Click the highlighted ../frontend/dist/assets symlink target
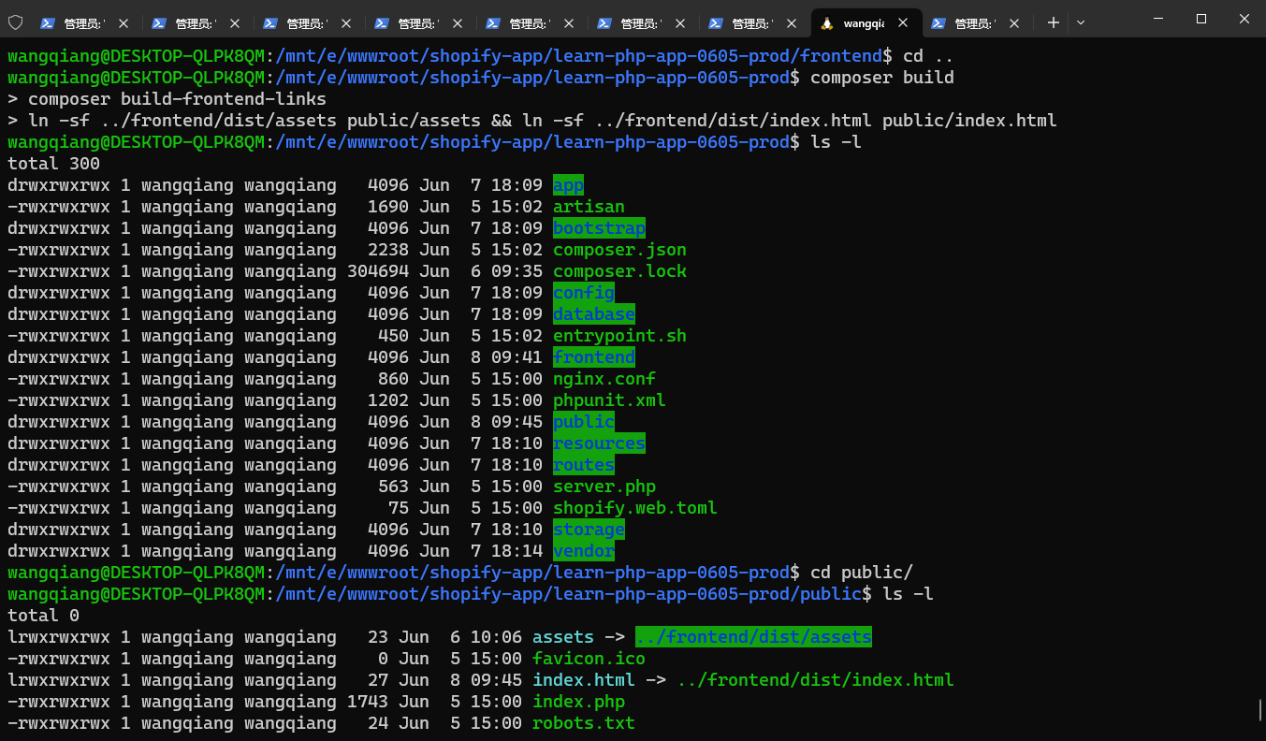 [753, 637]
